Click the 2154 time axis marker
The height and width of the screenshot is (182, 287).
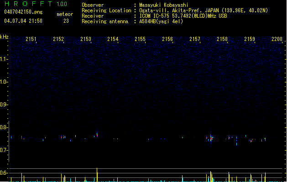(x=113, y=39)
